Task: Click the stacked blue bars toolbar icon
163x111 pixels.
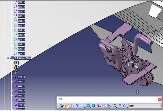Action: coord(120,106)
